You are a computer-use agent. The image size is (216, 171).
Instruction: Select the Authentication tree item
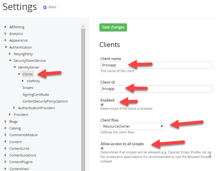click(x=21, y=47)
